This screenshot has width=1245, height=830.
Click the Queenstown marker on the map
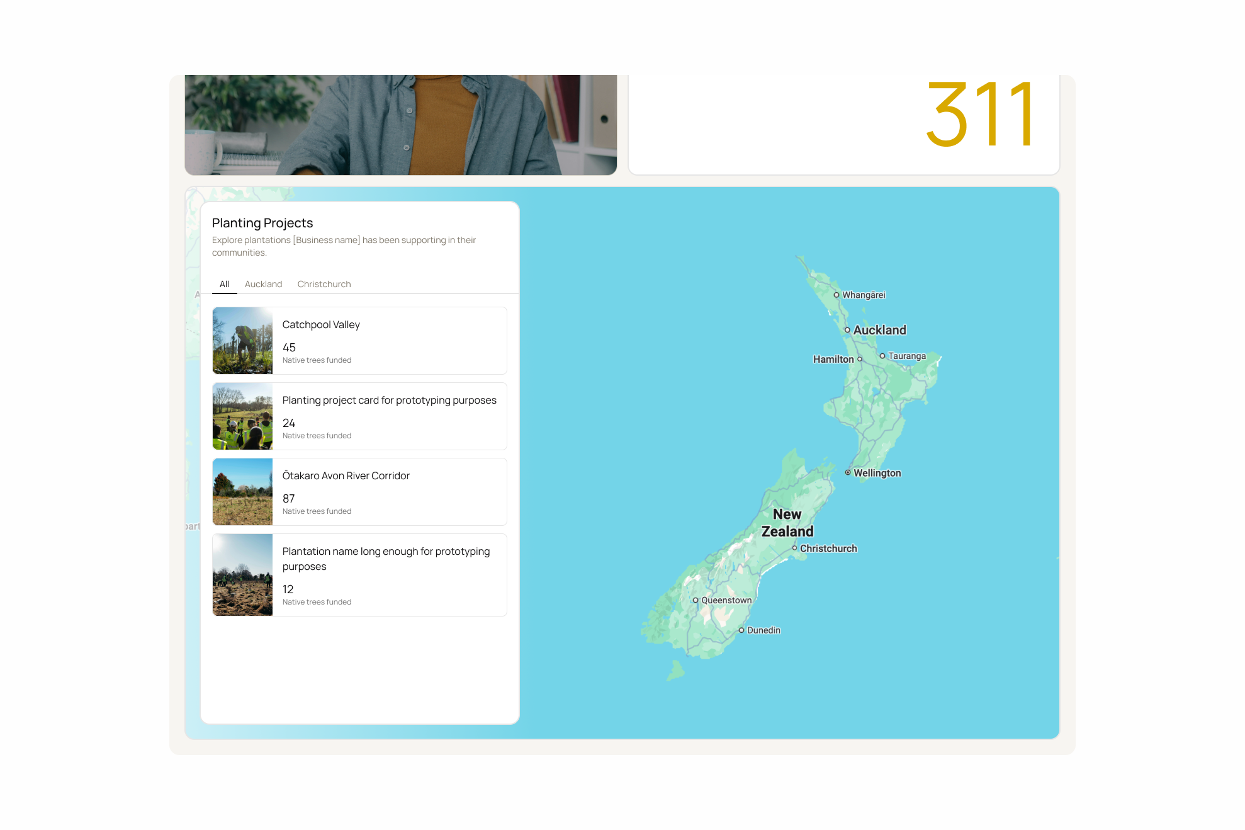(696, 600)
